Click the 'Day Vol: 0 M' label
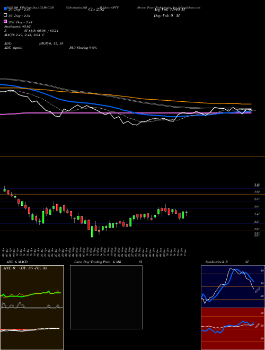 (166, 16)
